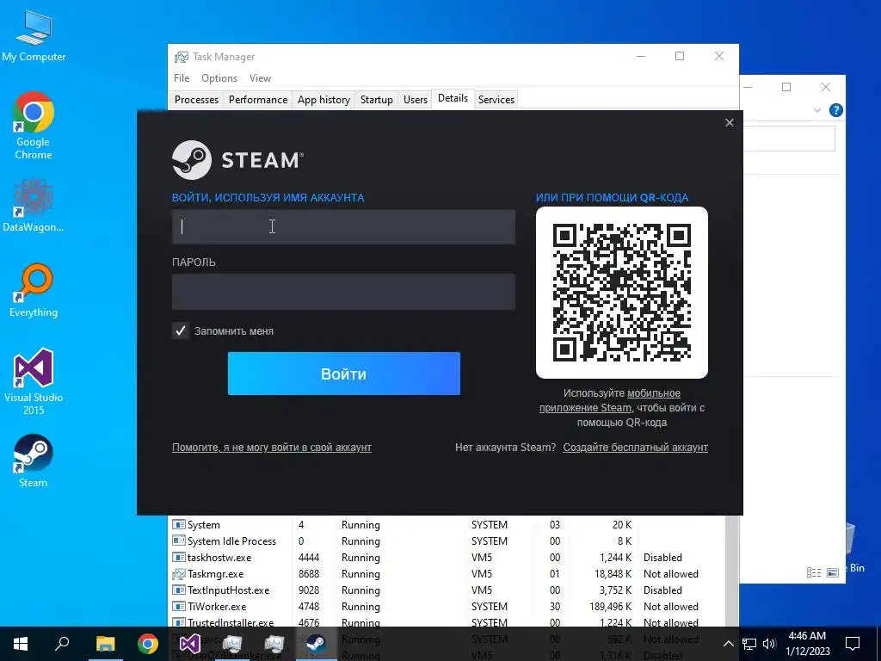The height and width of the screenshot is (661, 881).
Task: Open the DataWagon desktop shortcut
Action: pyautogui.click(x=34, y=205)
